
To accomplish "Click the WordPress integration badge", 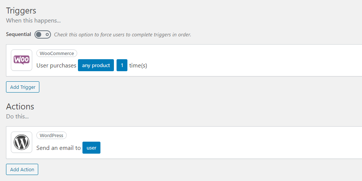I will coord(52,135).
